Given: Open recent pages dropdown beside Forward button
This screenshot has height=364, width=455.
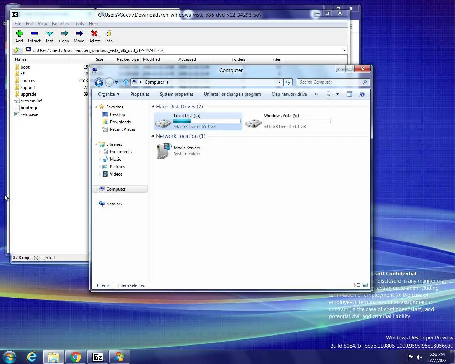Looking at the screenshot, I should (x=116, y=82).
